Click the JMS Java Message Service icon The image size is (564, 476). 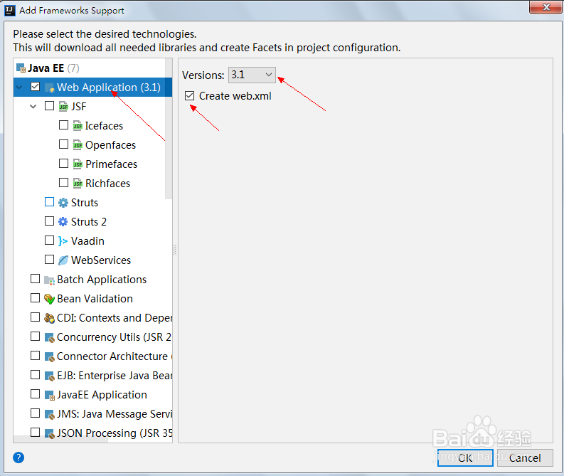click(49, 415)
